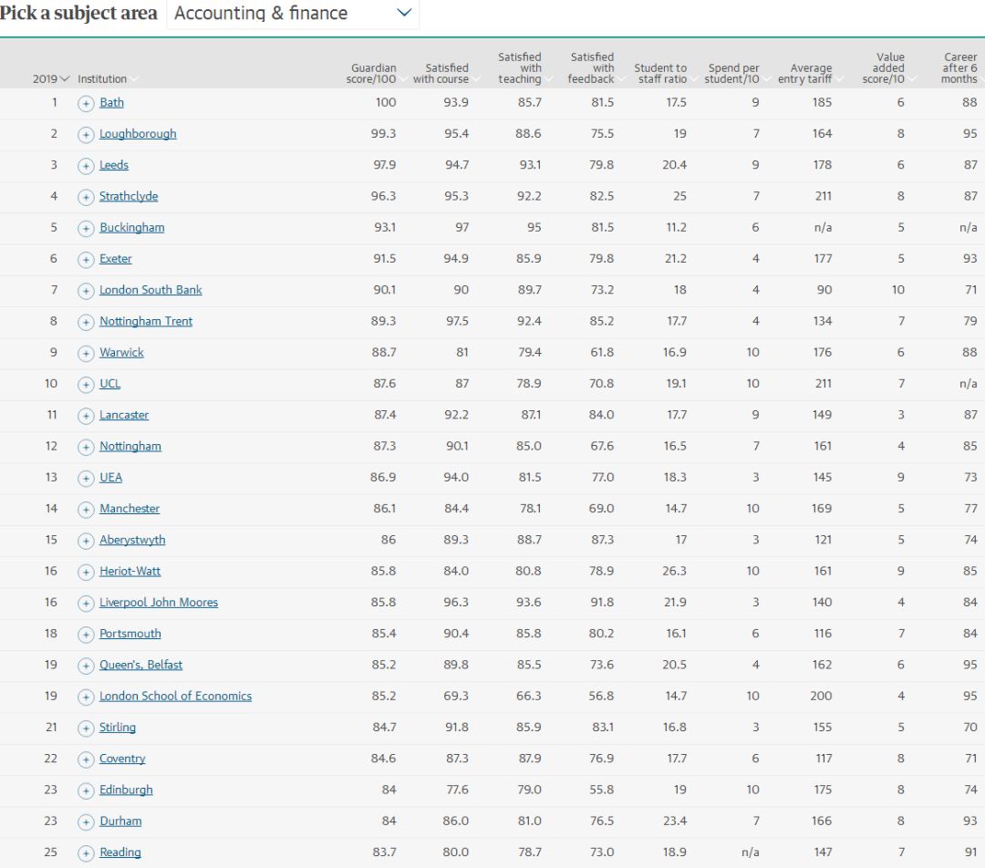Sort by Student to staff ratio column
Image resolution: width=985 pixels, height=868 pixels.
coord(665,74)
